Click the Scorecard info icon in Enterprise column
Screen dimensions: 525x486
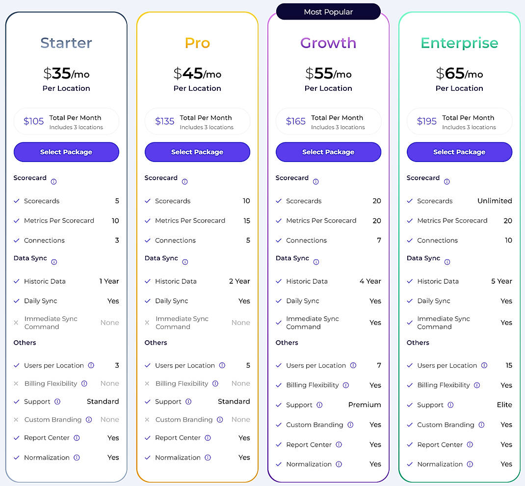pos(446,182)
